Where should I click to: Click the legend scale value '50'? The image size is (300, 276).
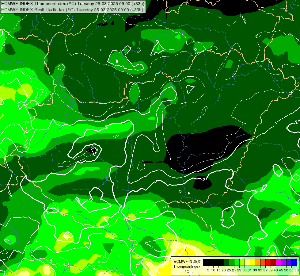point(286,270)
